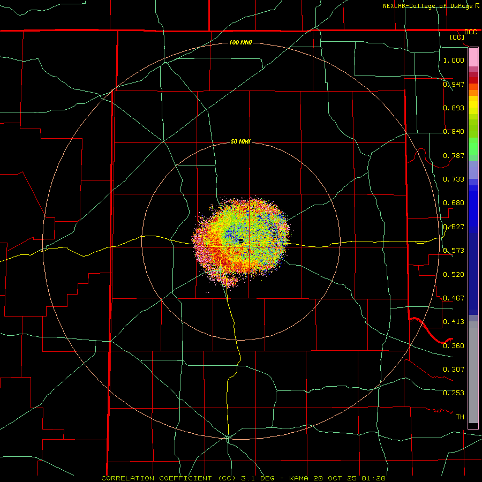The image size is (482, 482).
Task: Click the [CC] legend unit label
Action: point(457,37)
